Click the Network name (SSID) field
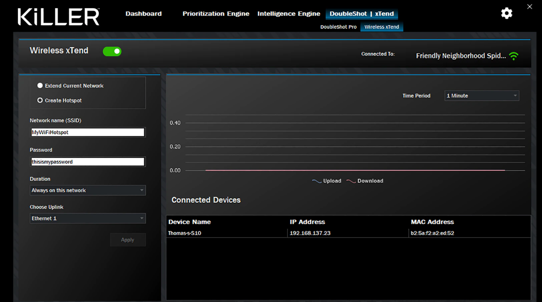This screenshot has height=302, width=542. pos(88,132)
